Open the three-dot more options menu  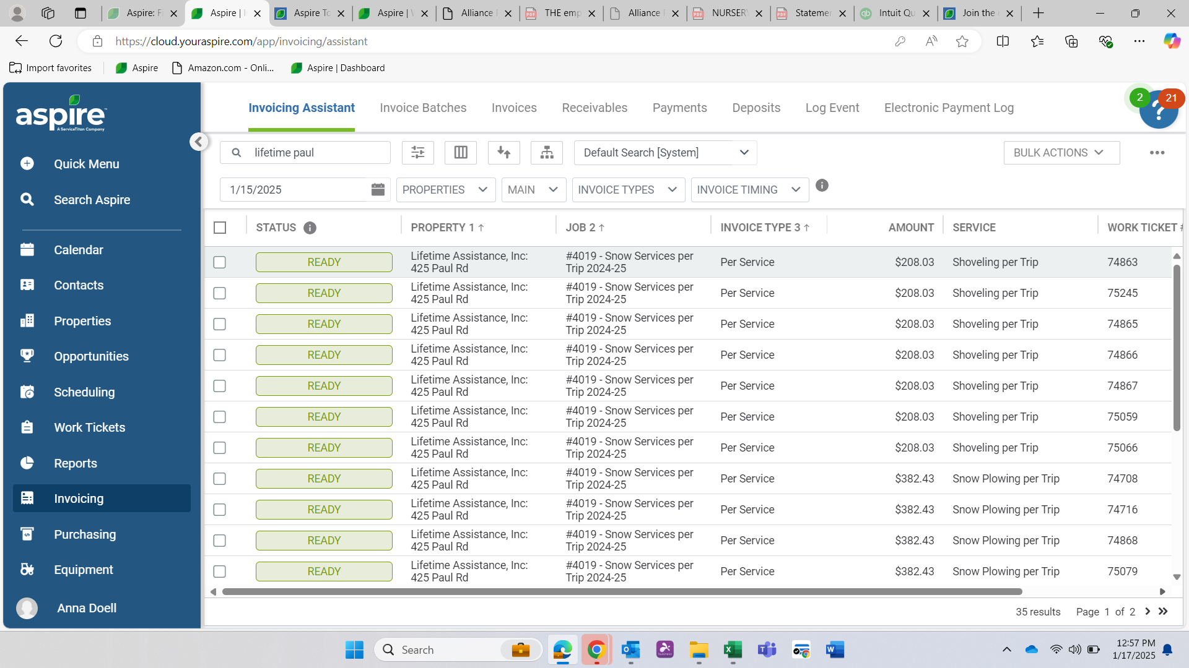point(1157,153)
